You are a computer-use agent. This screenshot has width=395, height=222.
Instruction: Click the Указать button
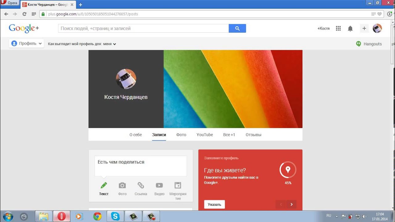coord(214,204)
